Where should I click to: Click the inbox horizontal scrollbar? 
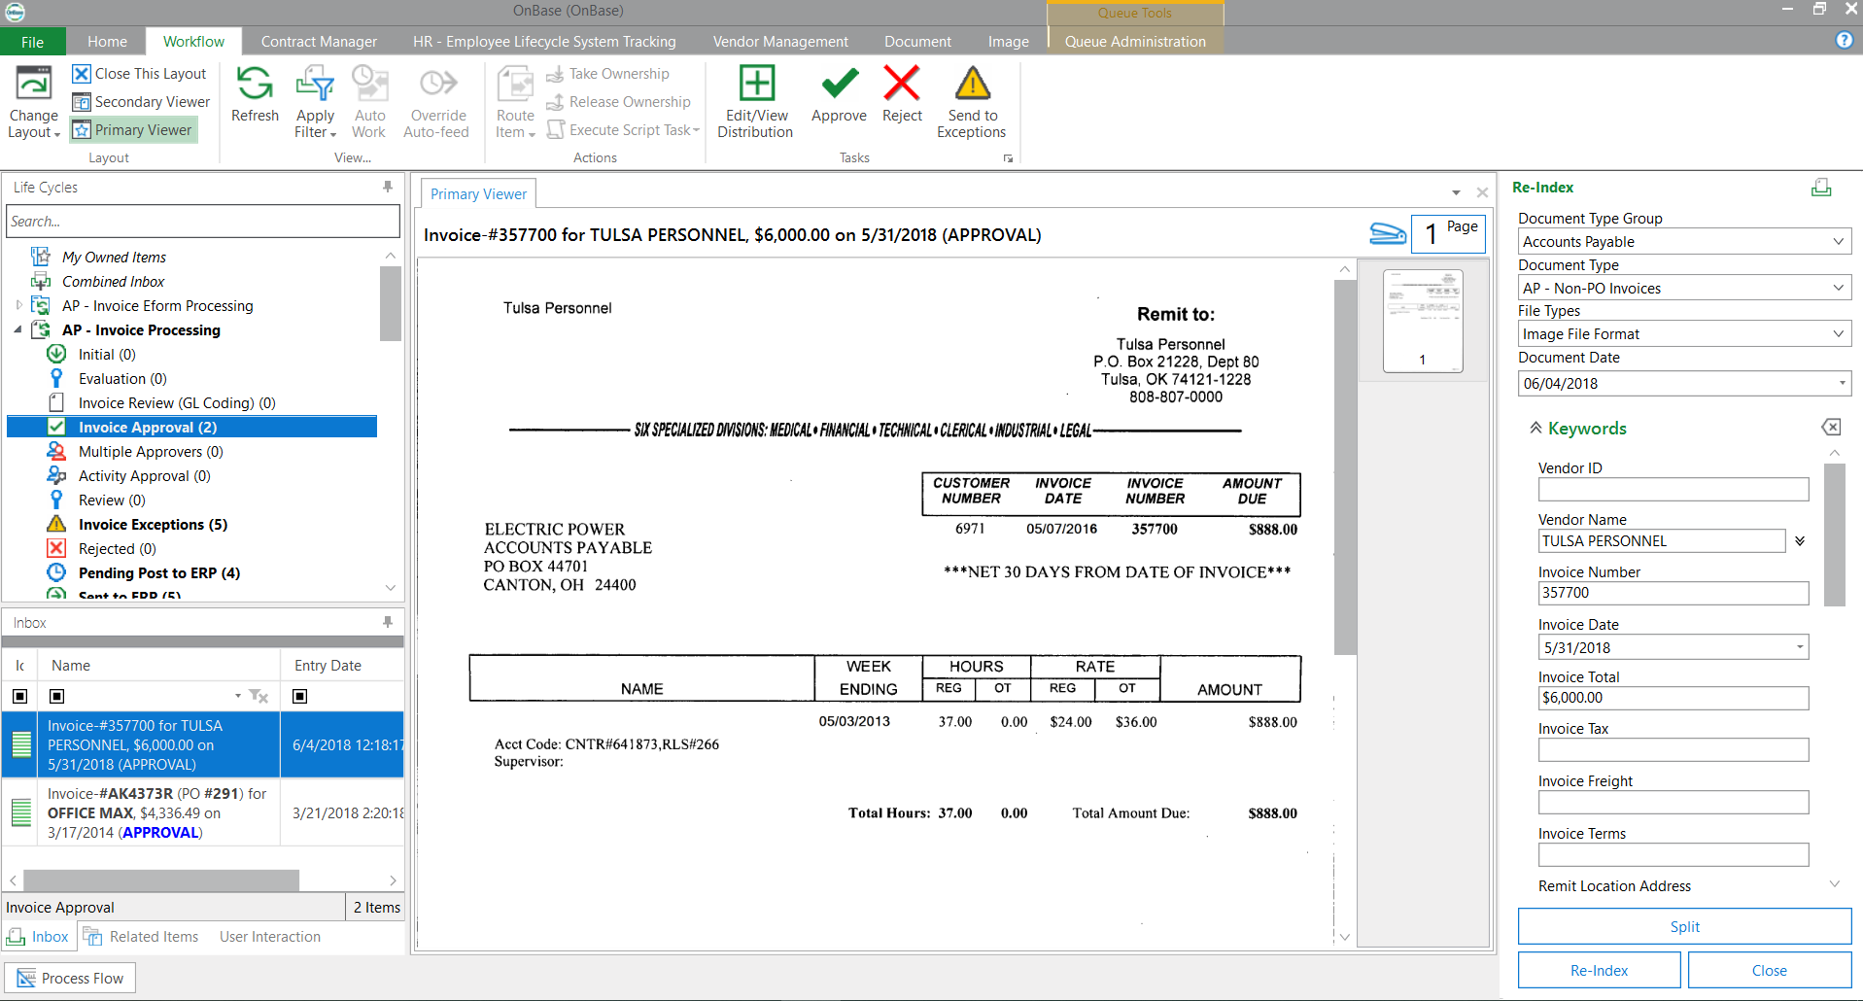pyautogui.click(x=160, y=880)
